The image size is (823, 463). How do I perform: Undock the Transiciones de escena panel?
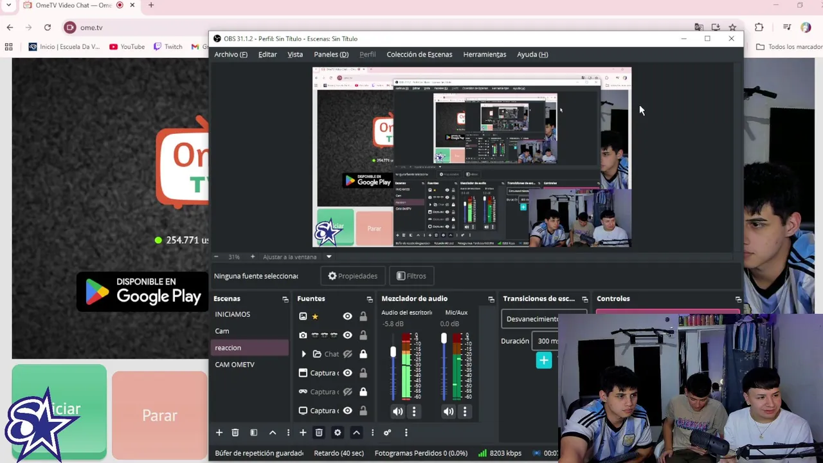click(x=584, y=299)
